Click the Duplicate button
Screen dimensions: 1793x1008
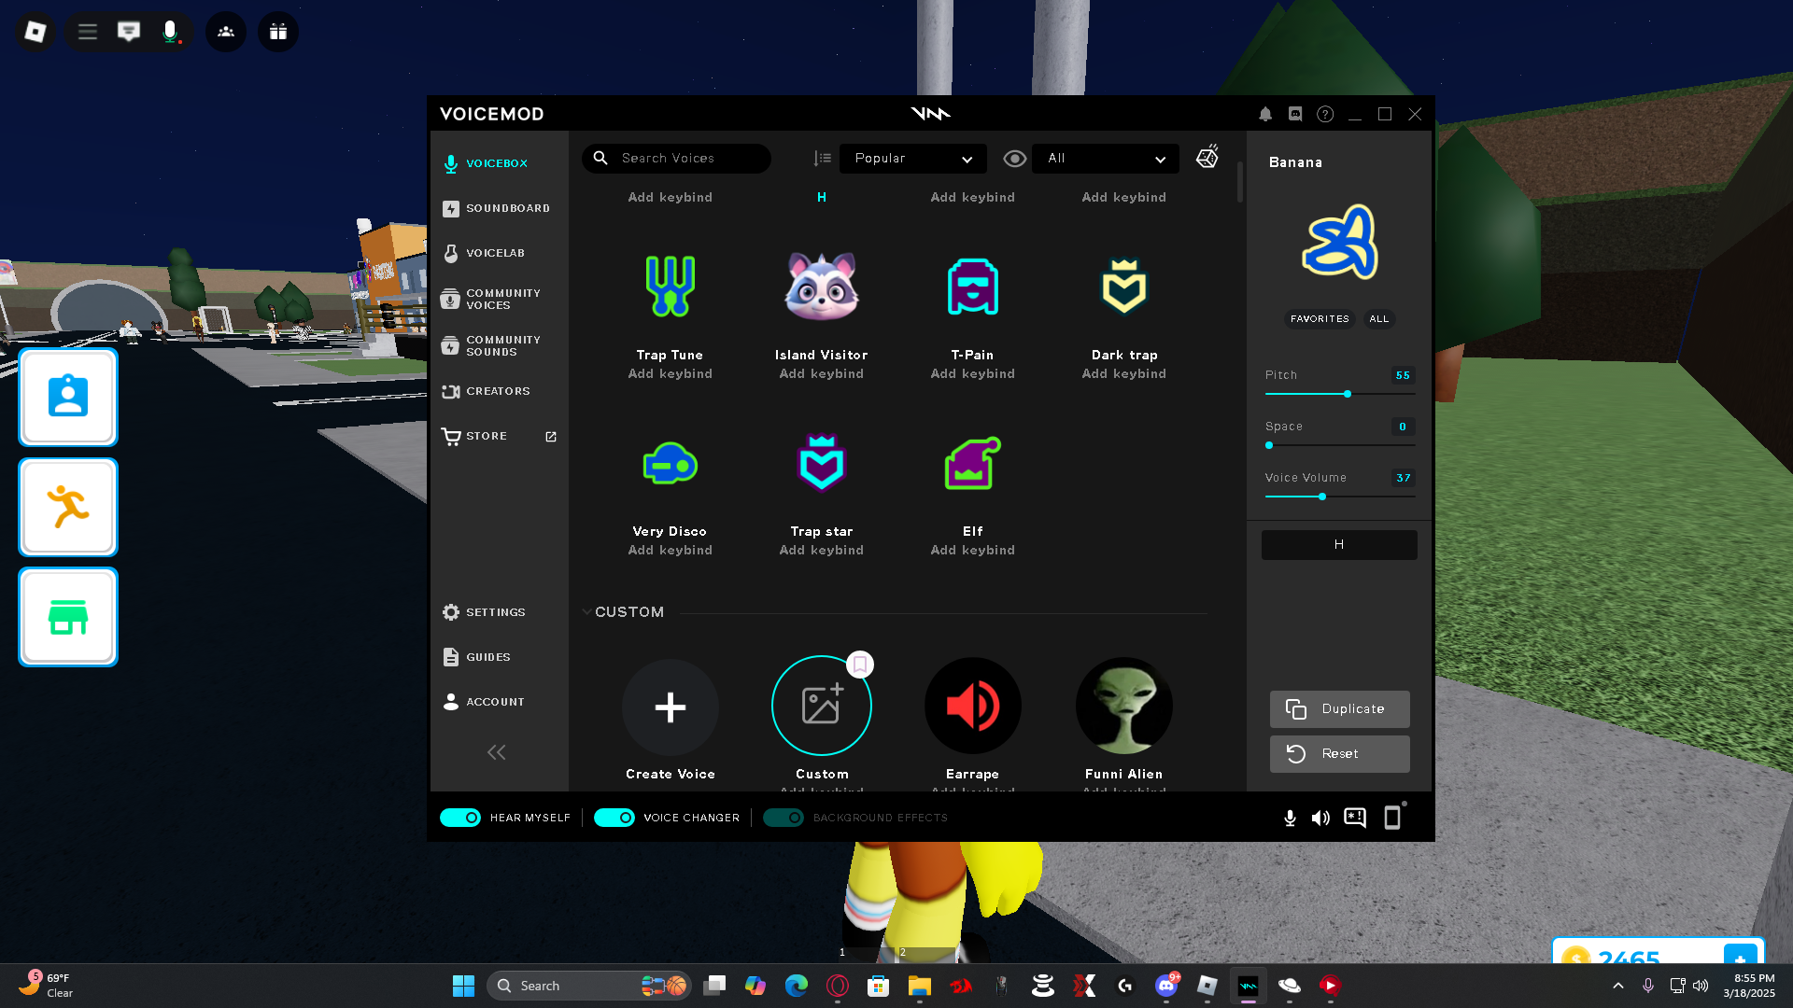click(1339, 709)
